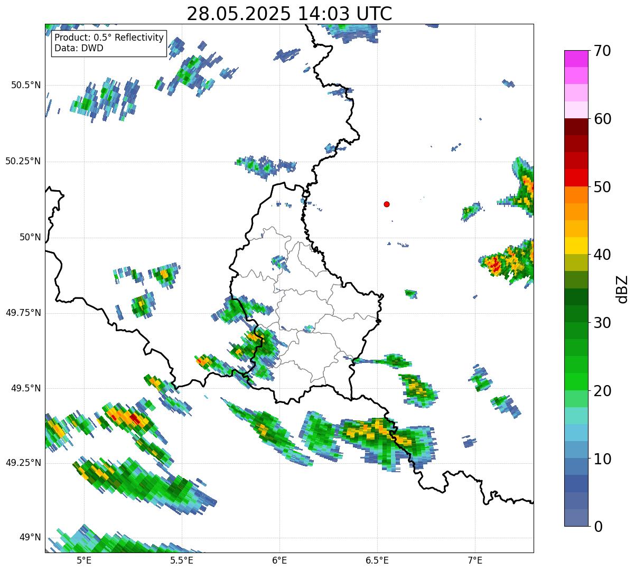Click the 5°E longitude label

point(84,560)
